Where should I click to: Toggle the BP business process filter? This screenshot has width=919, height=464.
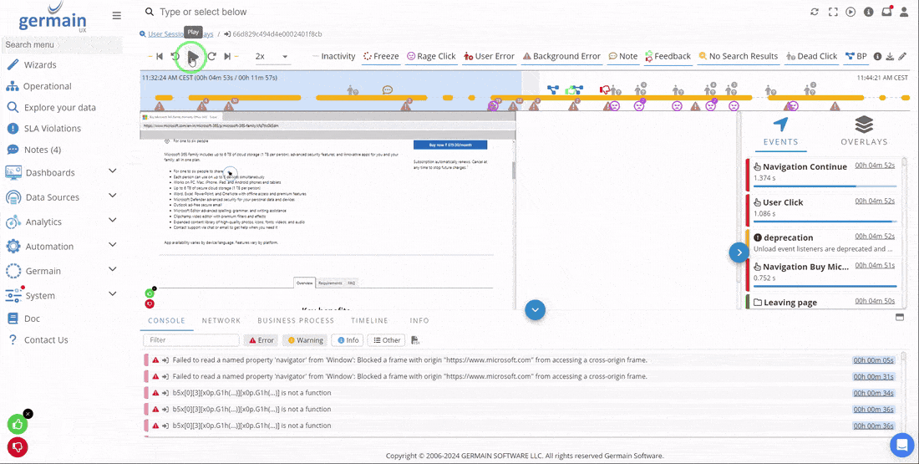tap(856, 56)
